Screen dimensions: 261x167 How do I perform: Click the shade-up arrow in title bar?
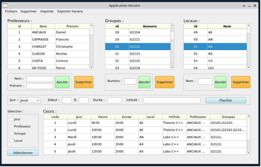244,6
